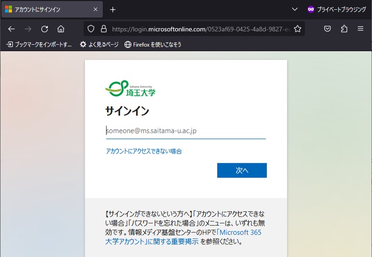
Task: Open a new tab with plus
Action: point(113,10)
